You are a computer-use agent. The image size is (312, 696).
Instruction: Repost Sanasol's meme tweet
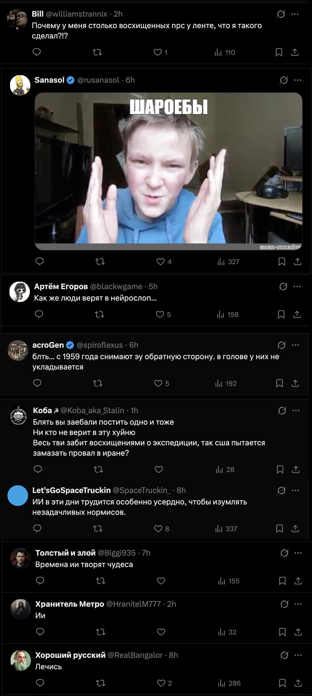tap(100, 262)
